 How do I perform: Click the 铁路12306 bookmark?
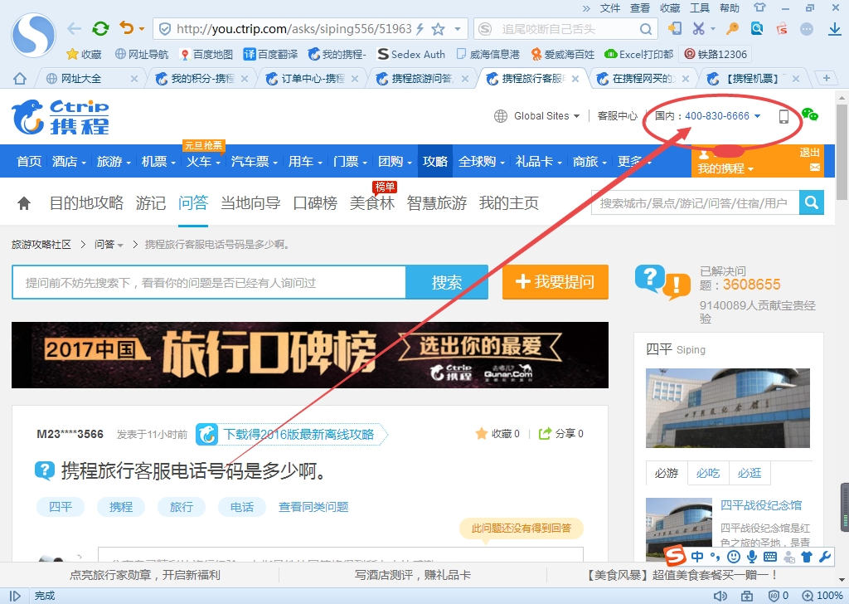pos(716,54)
